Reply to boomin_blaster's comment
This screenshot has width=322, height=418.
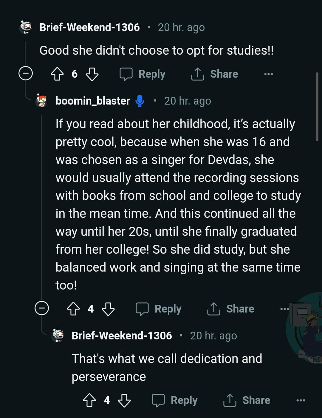tap(159, 309)
